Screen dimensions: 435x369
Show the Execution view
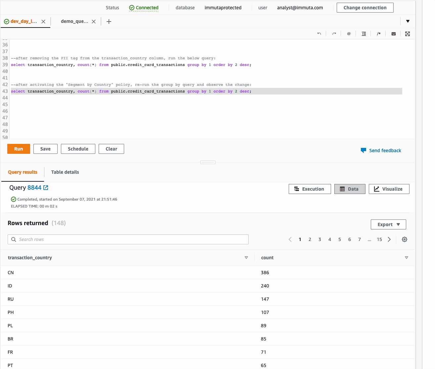[x=310, y=189]
